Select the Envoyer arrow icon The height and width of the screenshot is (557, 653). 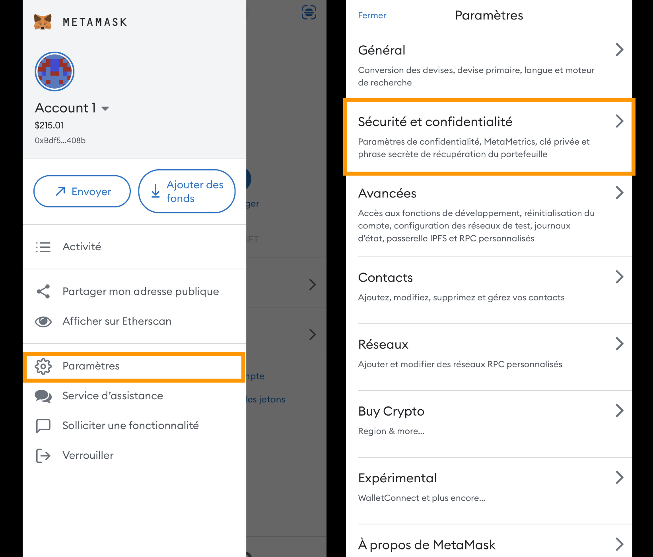pos(60,191)
